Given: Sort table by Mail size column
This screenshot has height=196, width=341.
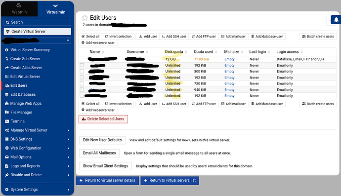Looking at the screenshot, I should (x=234, y=52).
